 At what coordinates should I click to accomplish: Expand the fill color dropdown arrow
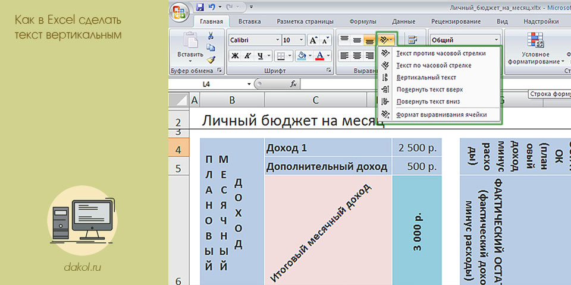(x=310, y=56)
